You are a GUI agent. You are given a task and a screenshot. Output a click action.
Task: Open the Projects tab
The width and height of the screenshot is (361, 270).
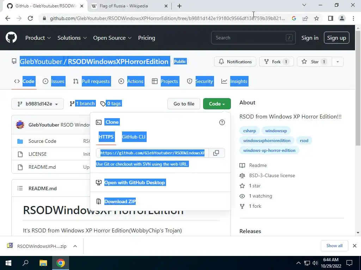pyautogui.click(x=165, y=81)
